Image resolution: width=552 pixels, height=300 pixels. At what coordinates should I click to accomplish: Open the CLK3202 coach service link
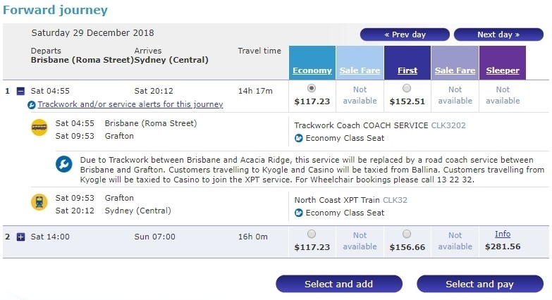448,125
